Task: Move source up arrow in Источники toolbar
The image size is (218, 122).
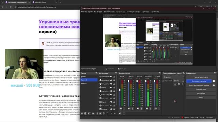Action: click(x=111, y=114)
